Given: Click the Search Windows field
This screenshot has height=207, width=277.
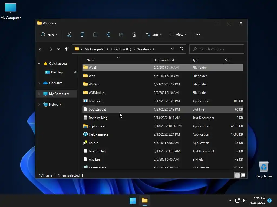Looking at the screenshot, I should (x=217, y=49).
